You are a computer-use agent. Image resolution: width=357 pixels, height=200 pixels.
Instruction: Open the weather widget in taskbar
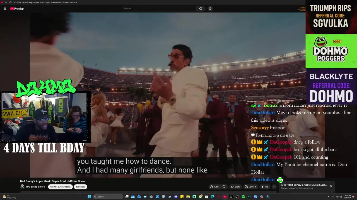[x=9, y=197]
